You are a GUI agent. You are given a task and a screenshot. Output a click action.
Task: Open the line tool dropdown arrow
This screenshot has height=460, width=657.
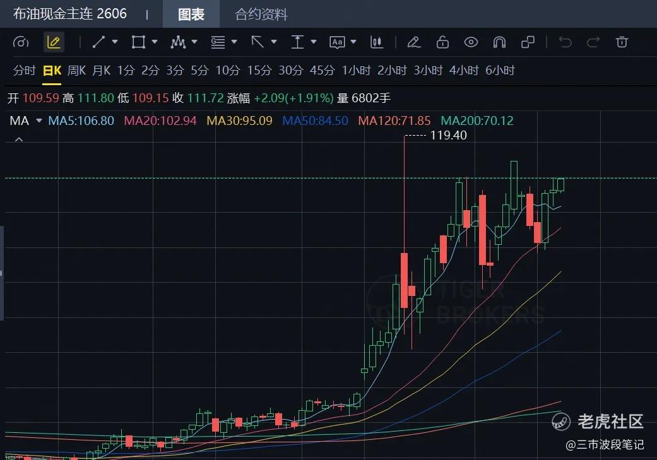point(115,42)
